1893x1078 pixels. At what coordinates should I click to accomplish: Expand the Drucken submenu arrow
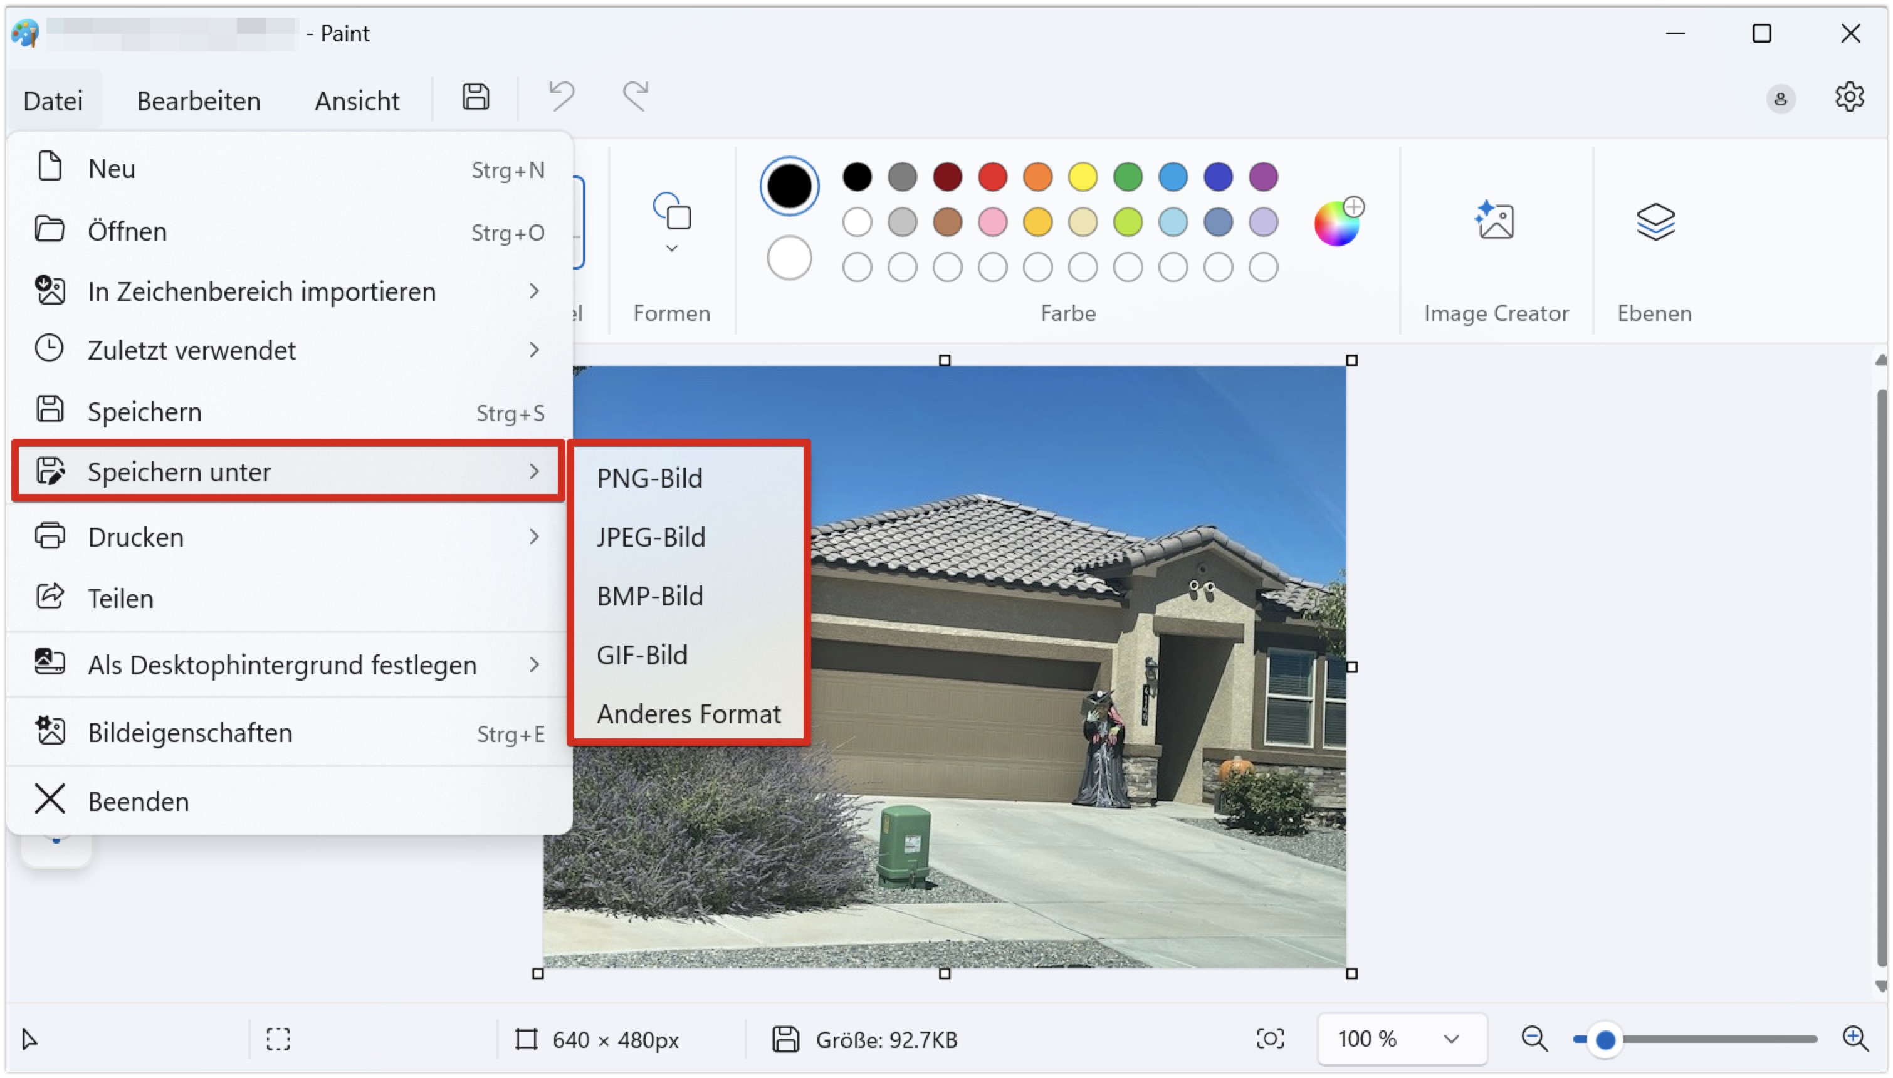535,536
